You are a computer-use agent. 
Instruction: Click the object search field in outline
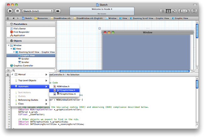[x=33, y=71]
